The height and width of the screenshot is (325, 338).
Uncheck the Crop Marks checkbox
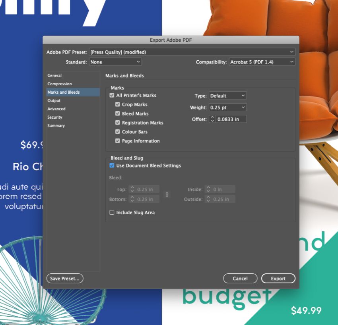point(117,104)
